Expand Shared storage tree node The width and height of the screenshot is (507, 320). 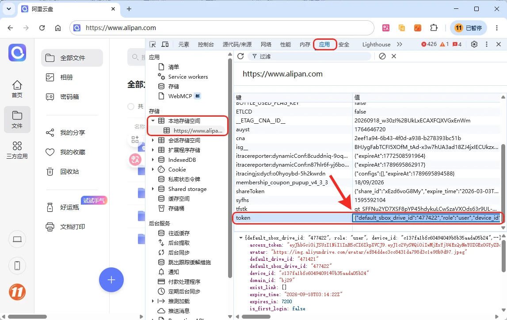[153, 189]
